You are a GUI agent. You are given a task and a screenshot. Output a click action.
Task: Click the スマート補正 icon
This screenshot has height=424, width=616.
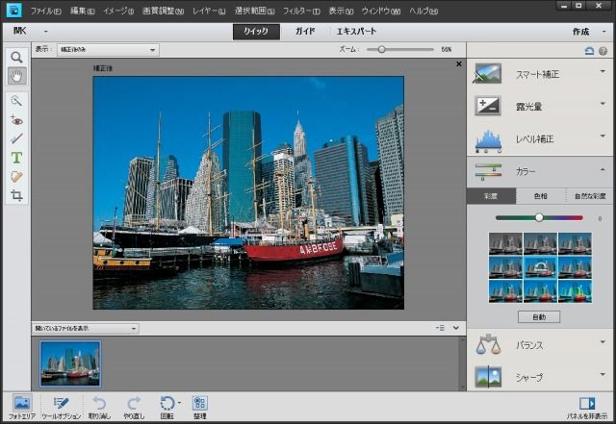(x=488, y=73)
